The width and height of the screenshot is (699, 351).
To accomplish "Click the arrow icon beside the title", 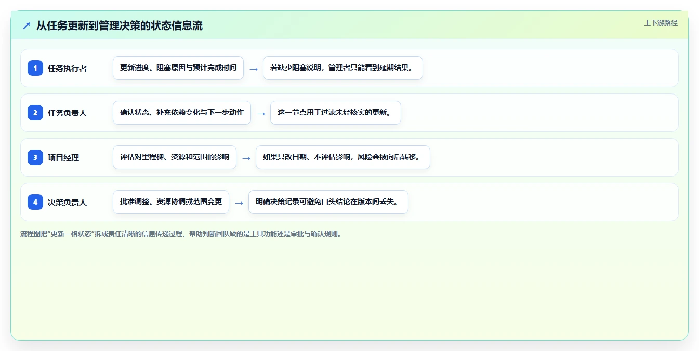I will click(x=27, y=25).
